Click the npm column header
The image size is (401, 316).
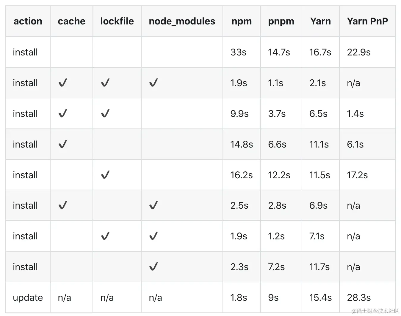tap(242, 21)
